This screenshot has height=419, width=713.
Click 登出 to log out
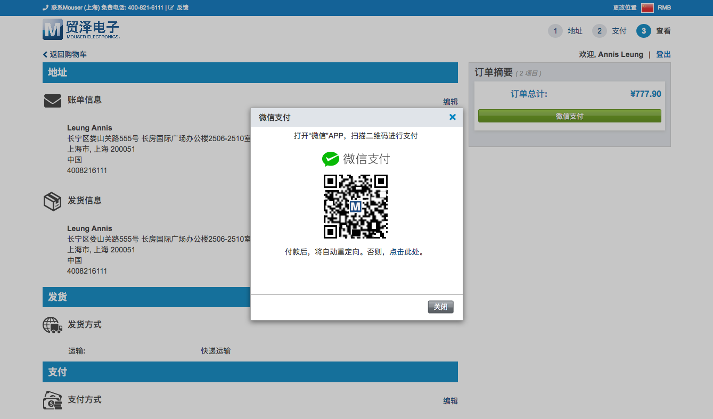tap(663, 54)
